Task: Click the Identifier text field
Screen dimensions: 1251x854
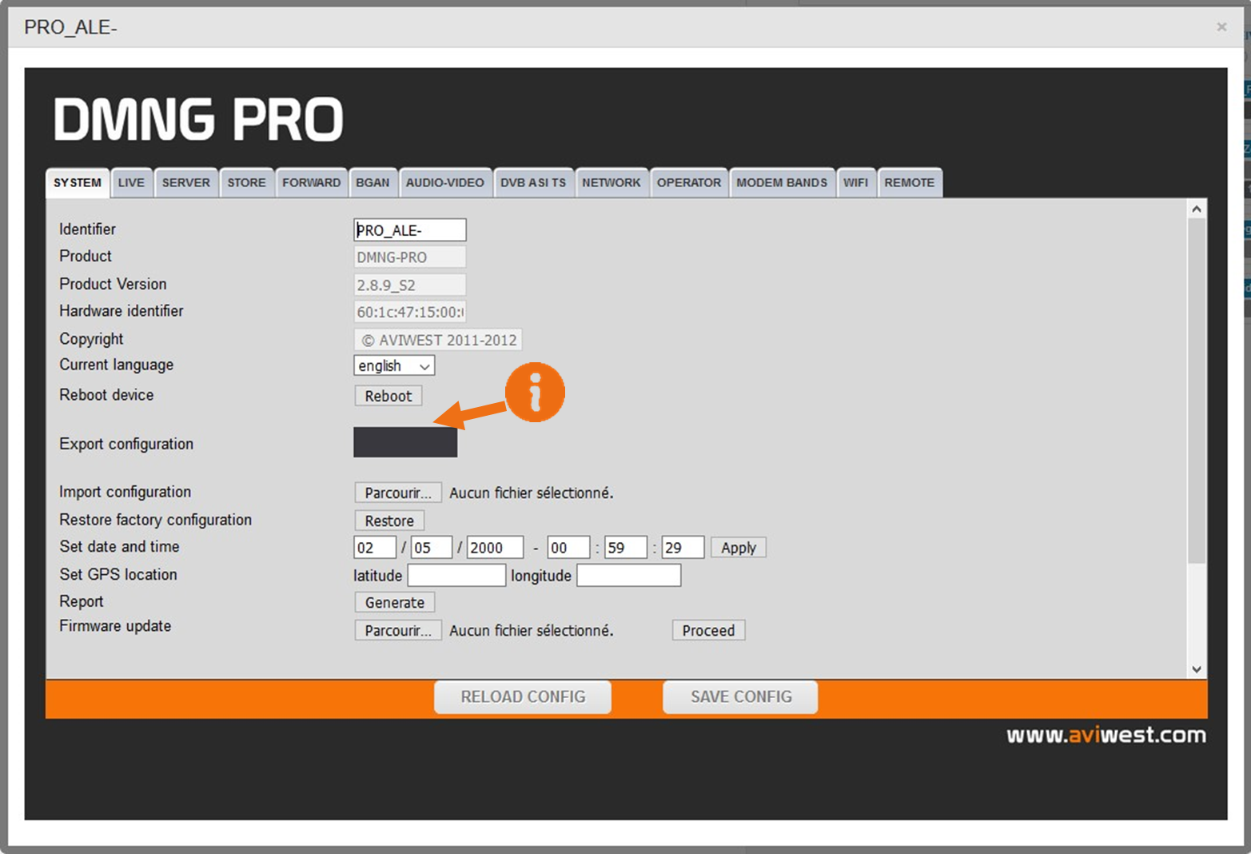Action: coord(409,230)
